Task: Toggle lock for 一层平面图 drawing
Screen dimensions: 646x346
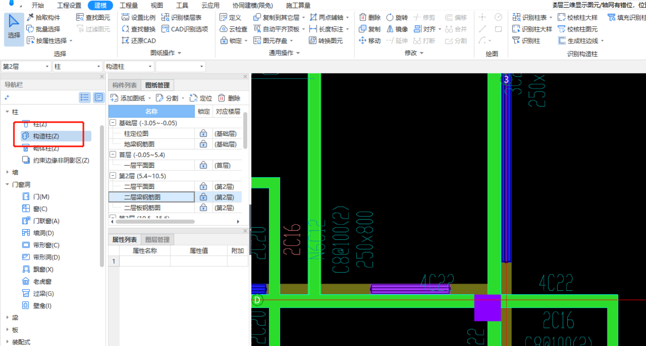Action: [x=203, y=165]
